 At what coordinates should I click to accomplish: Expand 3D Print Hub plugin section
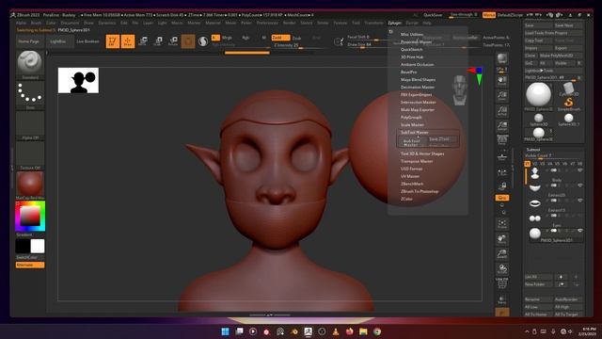point(412,56)
